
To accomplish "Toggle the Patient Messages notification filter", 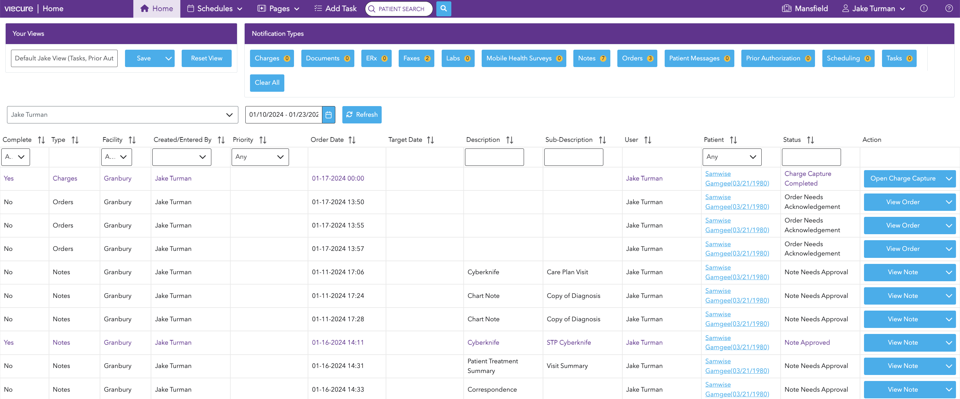I will 699,58.
